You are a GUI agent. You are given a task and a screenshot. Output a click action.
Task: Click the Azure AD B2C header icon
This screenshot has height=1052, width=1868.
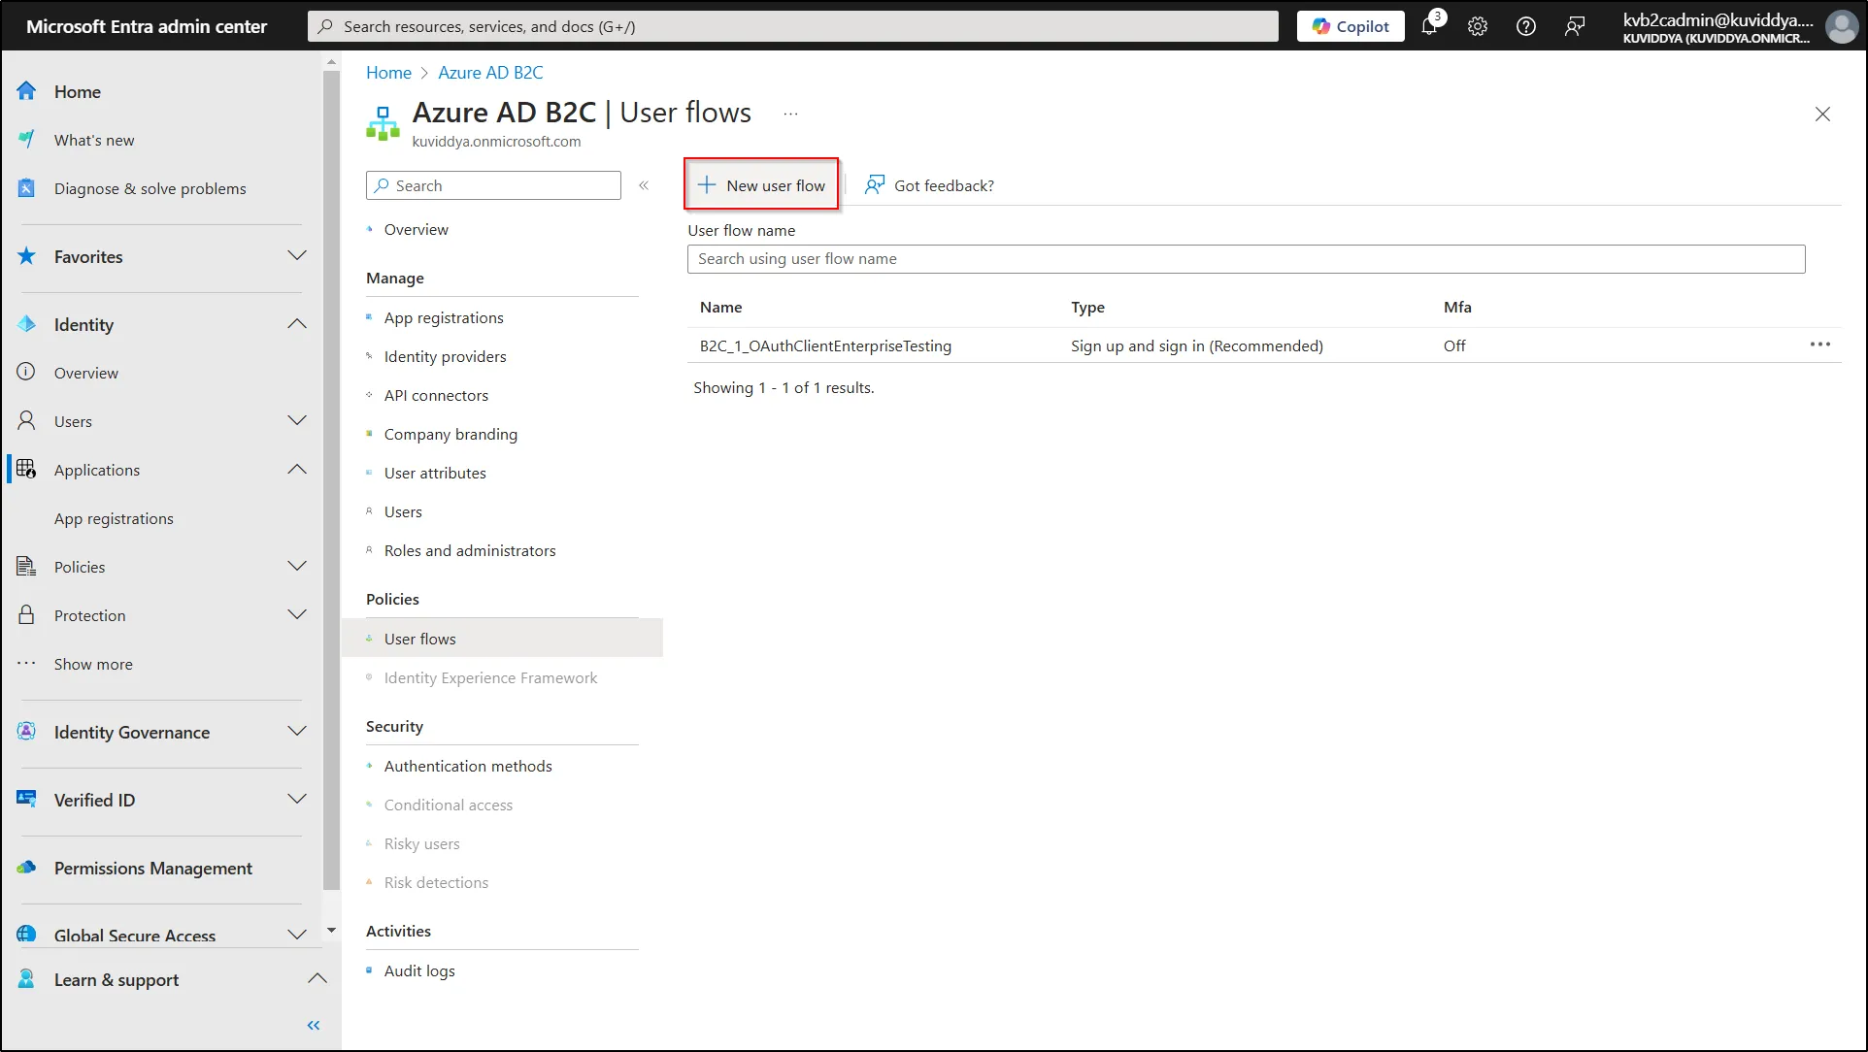point(383,123)
